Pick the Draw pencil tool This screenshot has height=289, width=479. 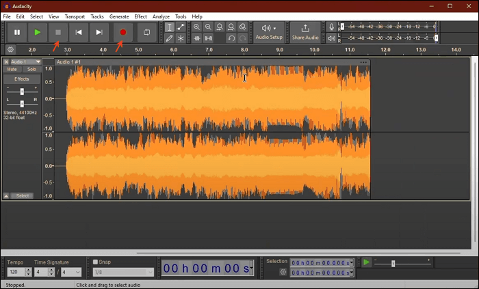click(170, 38)
